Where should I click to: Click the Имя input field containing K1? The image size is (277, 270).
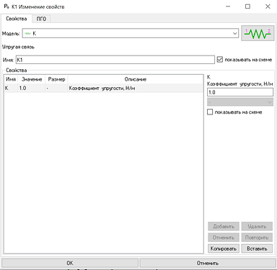point(115,60)
